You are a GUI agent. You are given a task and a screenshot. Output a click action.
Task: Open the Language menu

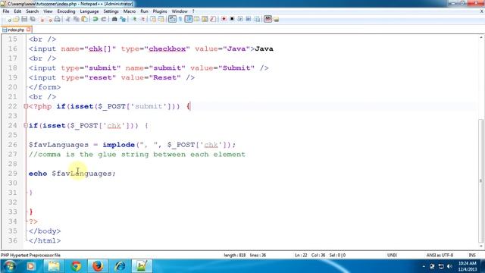tap(89, 11)
